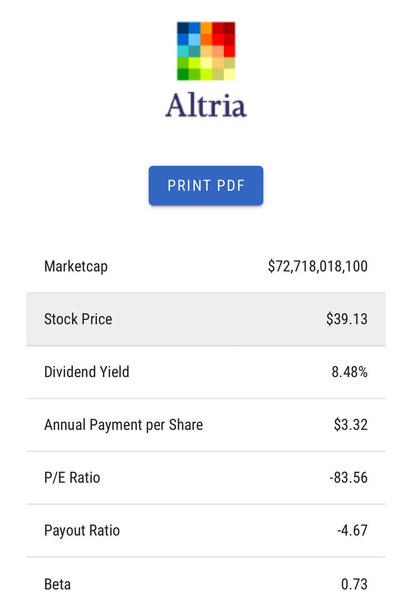Click the marketcap value $72,718,018,100
412x603 pixels.
[x=318, y=266]
